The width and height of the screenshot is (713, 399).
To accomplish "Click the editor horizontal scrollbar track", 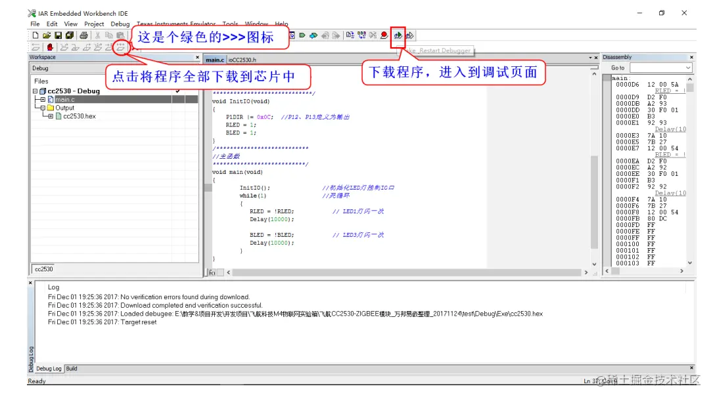I will (407, 273).
